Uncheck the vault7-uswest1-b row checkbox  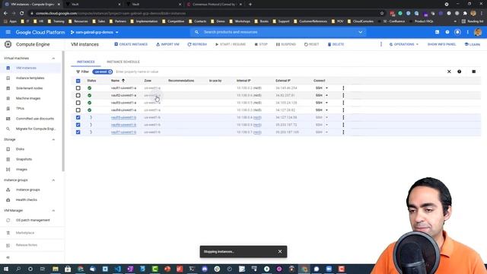(78, 132)
